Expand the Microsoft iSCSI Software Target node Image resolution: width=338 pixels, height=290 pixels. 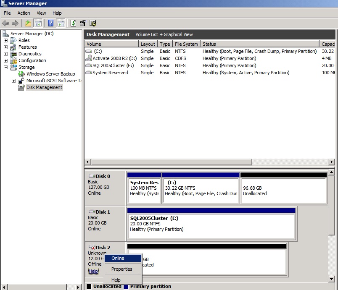13,81
